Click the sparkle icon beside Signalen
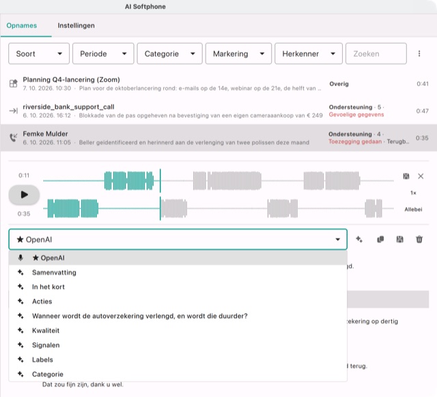 [x=20, y=345]
